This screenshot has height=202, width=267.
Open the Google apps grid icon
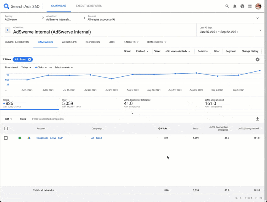tap(250, 6)
